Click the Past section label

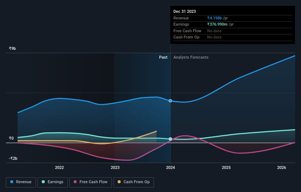click(163, 57)
